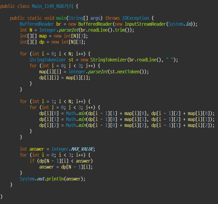Click class name Main_1149_RGB거리
This screenshot has height=204, width=218.
coord(53,6)
